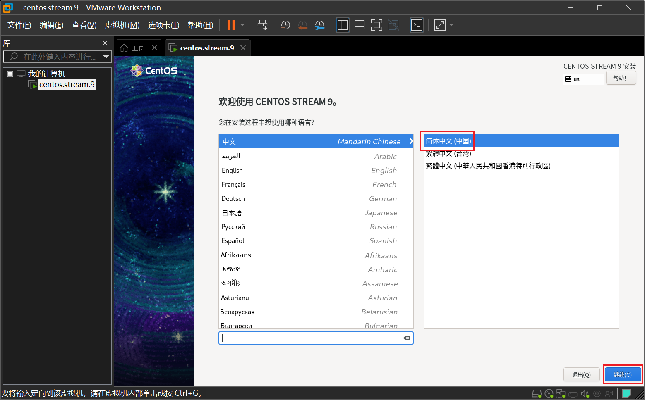Revert the virtual machine to its snapshot
This screenshot has height=400, width=645.
click(x=302, y=25)
